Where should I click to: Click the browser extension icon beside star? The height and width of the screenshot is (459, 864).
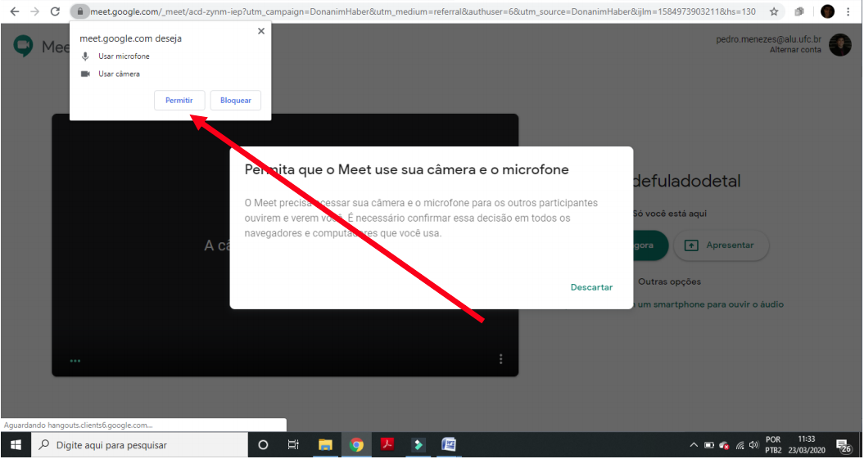(x=799, y=11)
